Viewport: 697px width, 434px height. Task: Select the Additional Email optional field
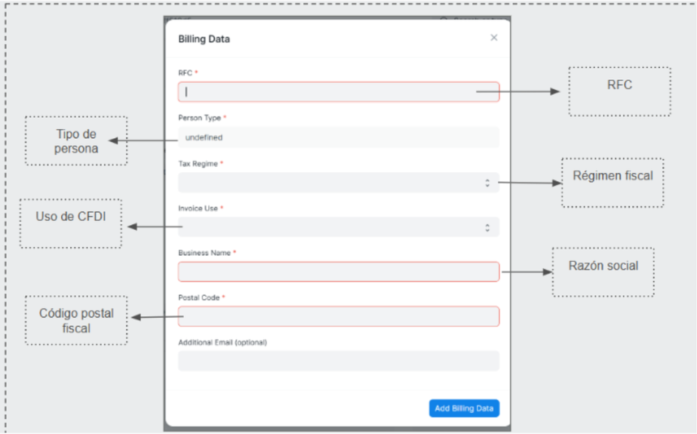point(338,361)
